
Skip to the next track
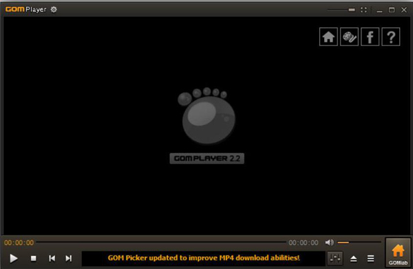pos(68,259)
